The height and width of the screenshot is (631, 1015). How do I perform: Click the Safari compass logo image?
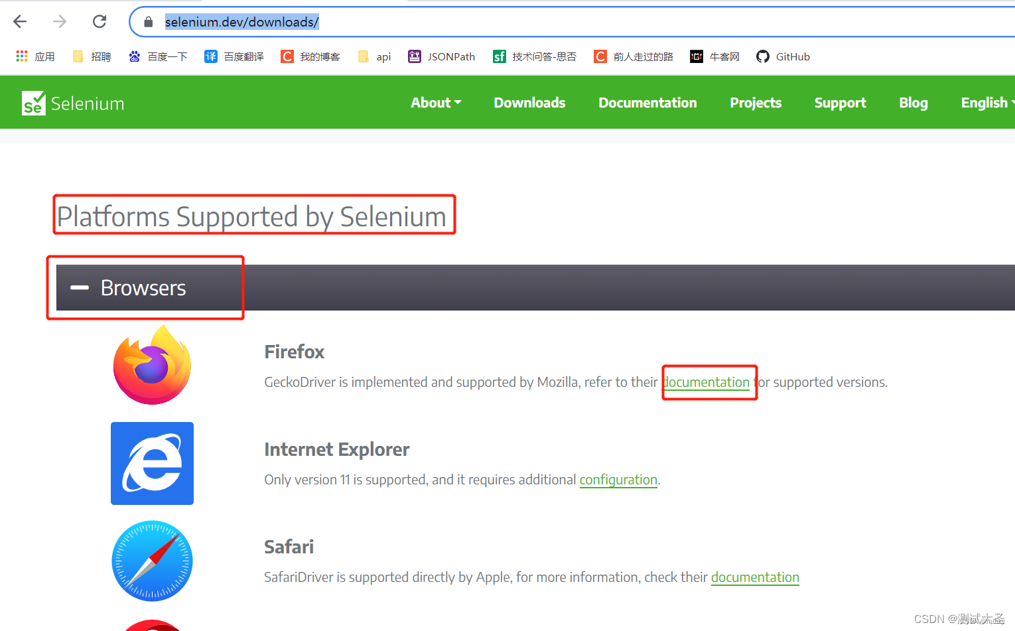click(x=152, y=561)
